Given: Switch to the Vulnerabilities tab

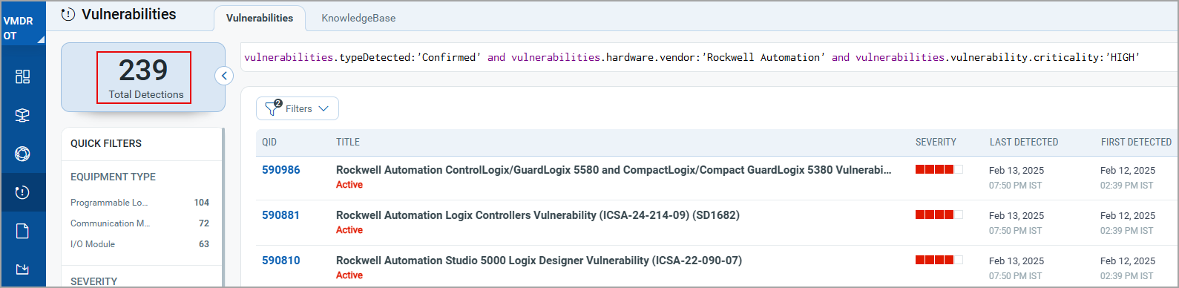Looking at the screenshot, I should click(260, 18).
